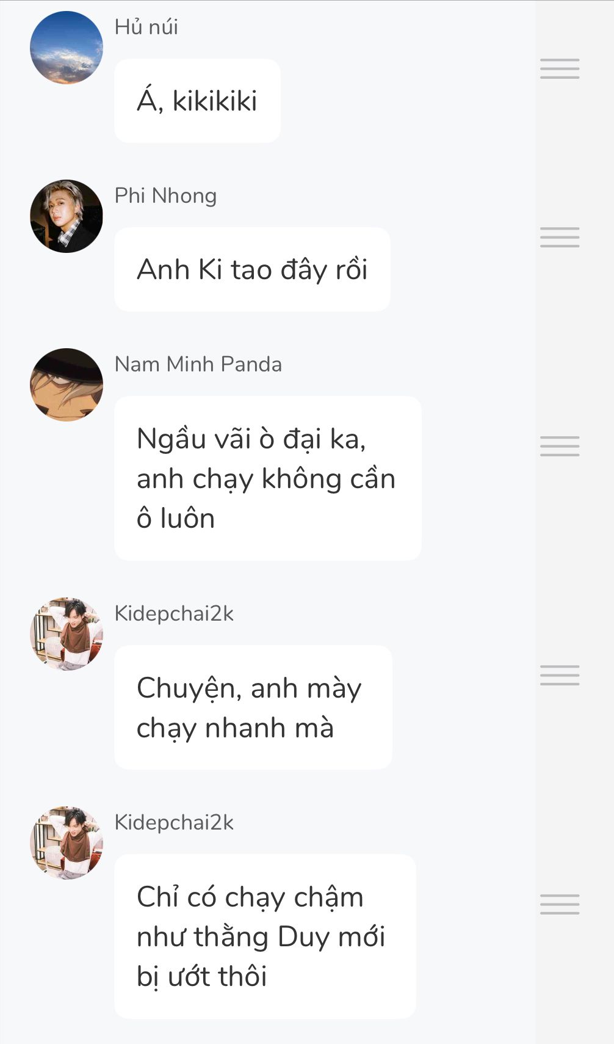Image resolution: width=614 pixels, height=1044 pixels.
Task: Click the first 'Kidepchai2k' sender name
Action: click(174, 614)
